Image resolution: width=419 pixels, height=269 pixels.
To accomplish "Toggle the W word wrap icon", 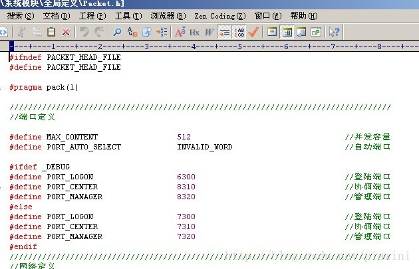I will click(x=209, y=33).
